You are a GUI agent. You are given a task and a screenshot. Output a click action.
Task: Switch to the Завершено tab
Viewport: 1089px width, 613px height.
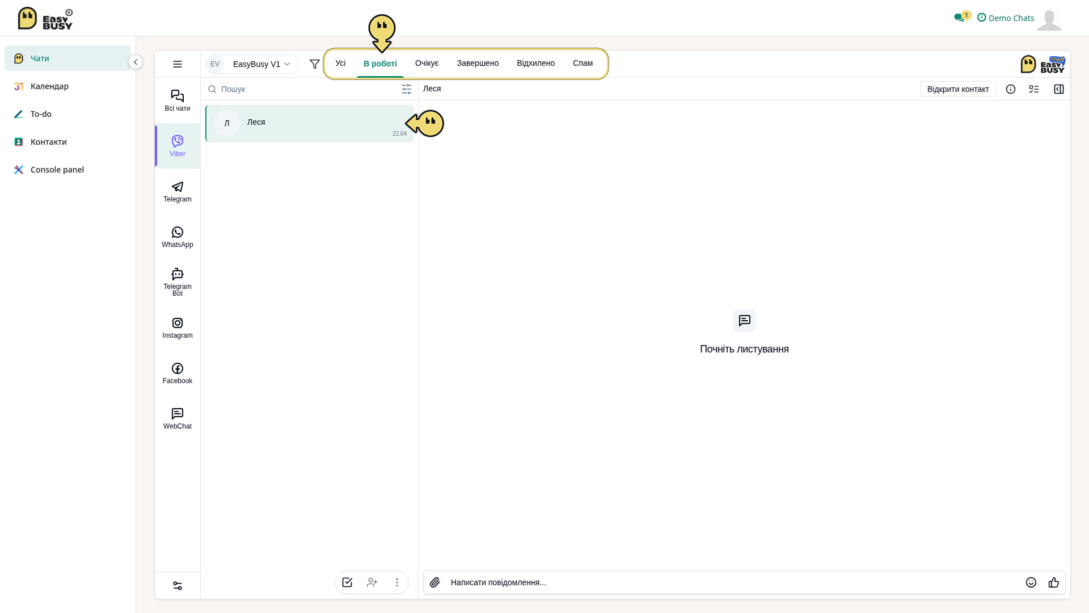(478, 63)
